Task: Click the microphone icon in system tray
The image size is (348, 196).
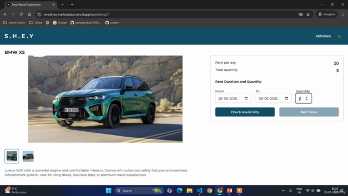Action: pyautogui.click(x=290, y=191)
